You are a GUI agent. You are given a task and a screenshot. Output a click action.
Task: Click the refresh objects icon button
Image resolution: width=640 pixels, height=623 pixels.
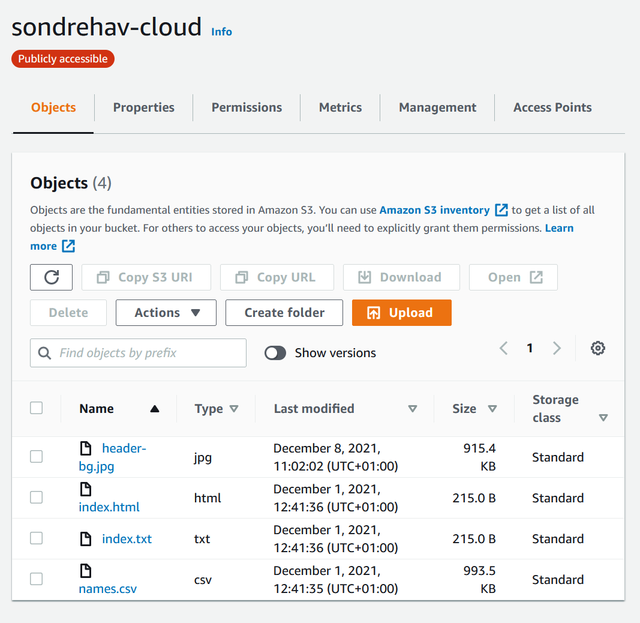(52, 277)
